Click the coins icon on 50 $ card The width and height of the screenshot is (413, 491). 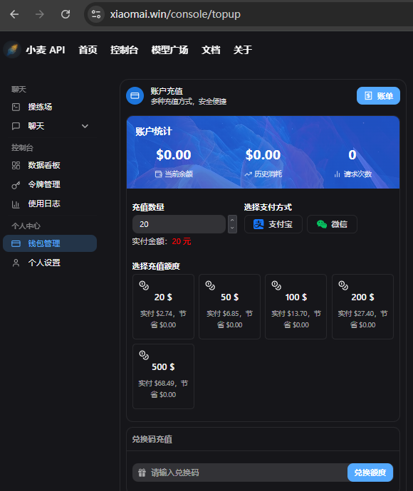pyautogui.click(x=210, y=285)
